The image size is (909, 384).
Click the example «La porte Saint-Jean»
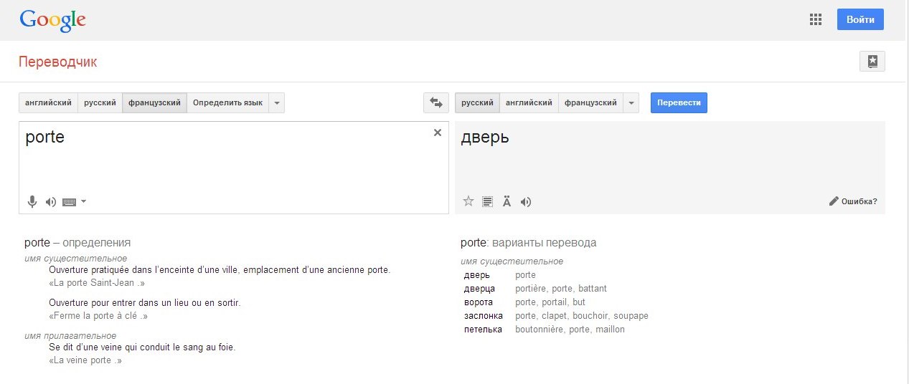(x=97, y=283)
